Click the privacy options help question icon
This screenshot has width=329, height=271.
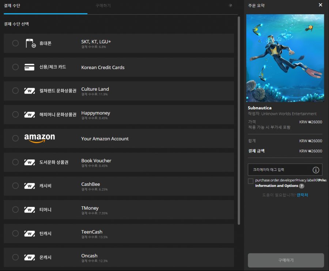[302, 186]
